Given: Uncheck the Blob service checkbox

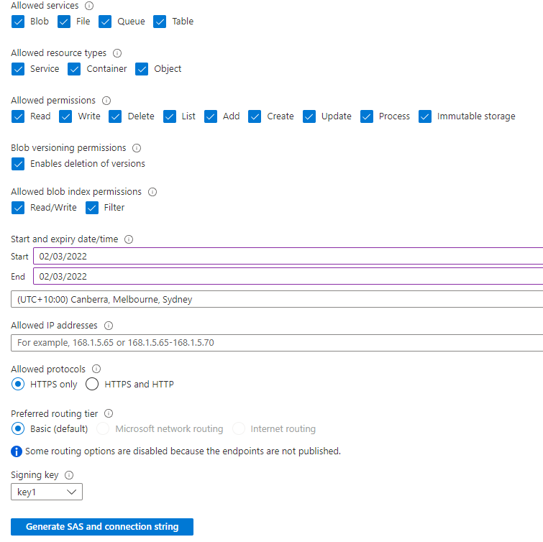Looking at the screenshot, I should click(x=18, y=22).
